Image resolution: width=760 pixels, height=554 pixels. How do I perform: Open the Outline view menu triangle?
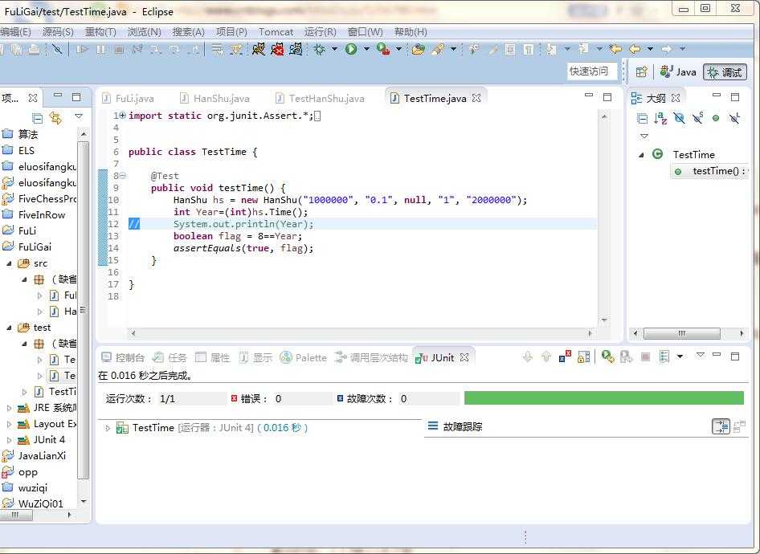[x=644, y=136]
